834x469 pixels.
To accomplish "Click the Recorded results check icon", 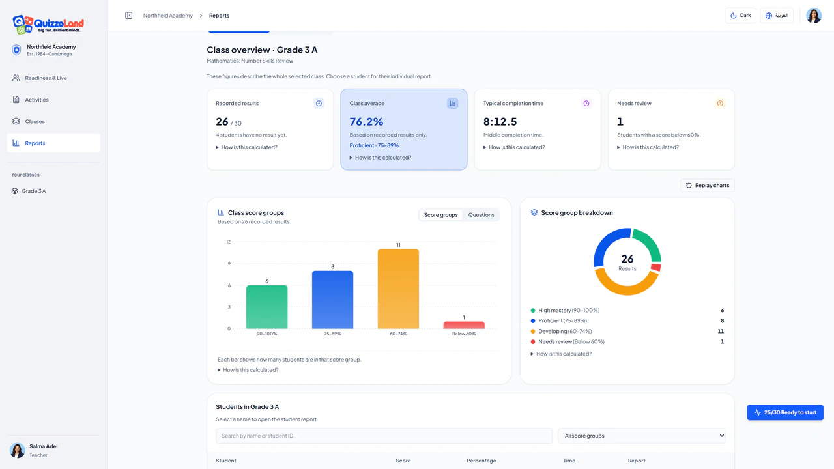I will point(319,104).
